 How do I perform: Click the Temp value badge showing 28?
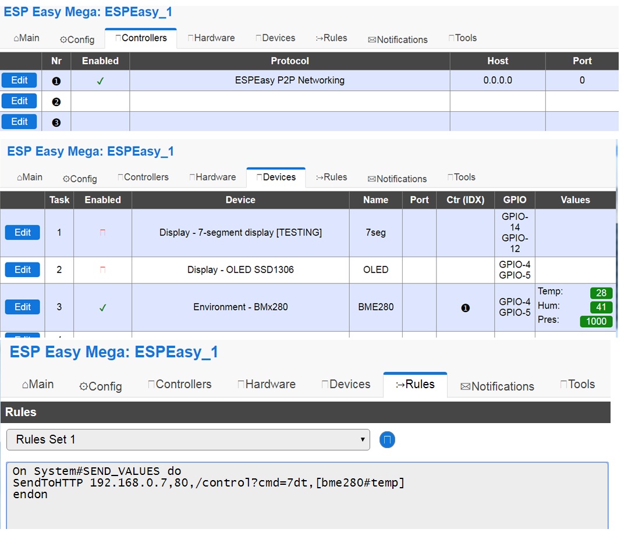tap(601, 293)
